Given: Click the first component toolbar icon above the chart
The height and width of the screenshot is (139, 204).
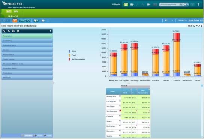Looking at the screenshot, I should coord(189,26).
